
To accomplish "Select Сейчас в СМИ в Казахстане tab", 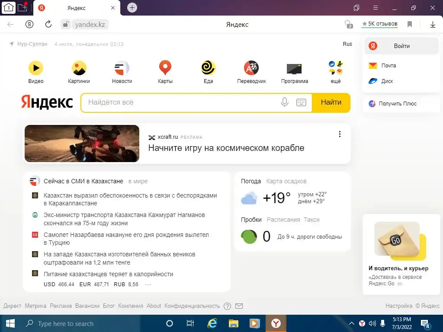I will click(83, 181).
